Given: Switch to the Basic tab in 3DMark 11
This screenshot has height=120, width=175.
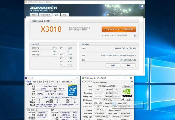Looking at the screenshot, I should 34,15.
